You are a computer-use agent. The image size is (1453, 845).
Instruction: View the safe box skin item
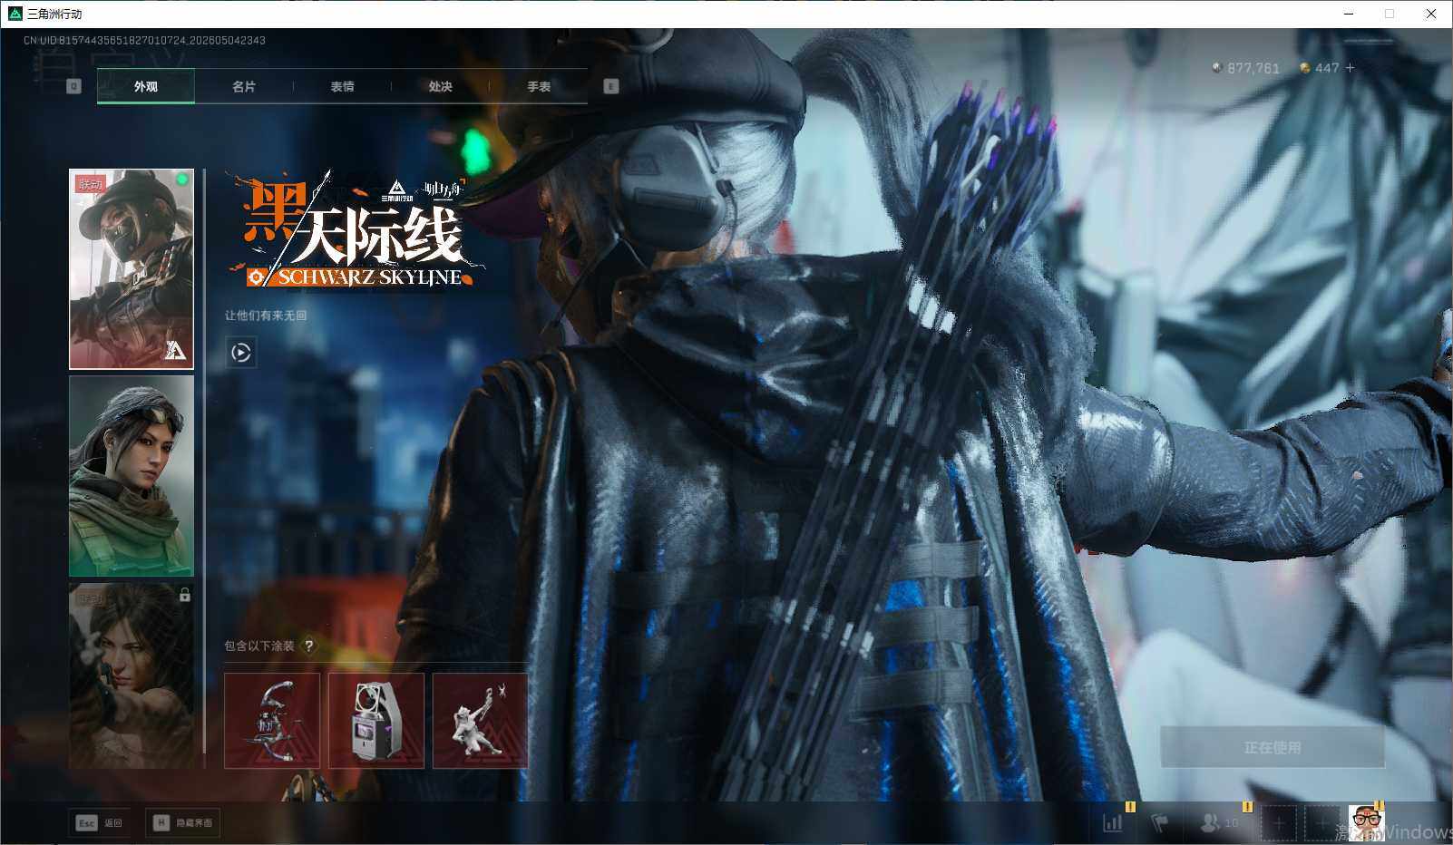point(376,720)
